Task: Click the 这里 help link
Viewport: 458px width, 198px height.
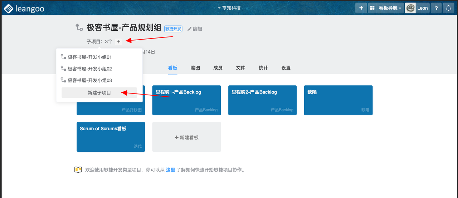Action: point(170,170)
